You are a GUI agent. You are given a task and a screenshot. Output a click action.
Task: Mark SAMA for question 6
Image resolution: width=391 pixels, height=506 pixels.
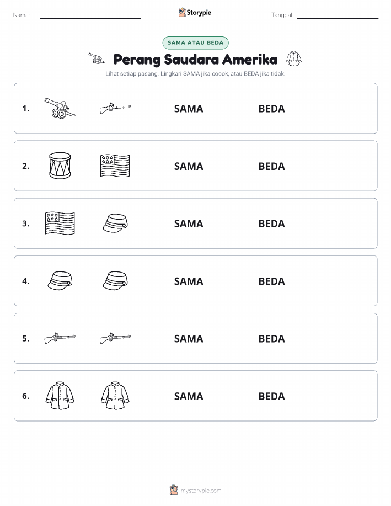click(x=189, y=396)
